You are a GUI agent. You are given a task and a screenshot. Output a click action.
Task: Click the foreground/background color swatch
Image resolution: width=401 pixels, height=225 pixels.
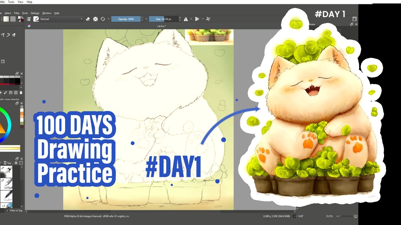(22, 19)
